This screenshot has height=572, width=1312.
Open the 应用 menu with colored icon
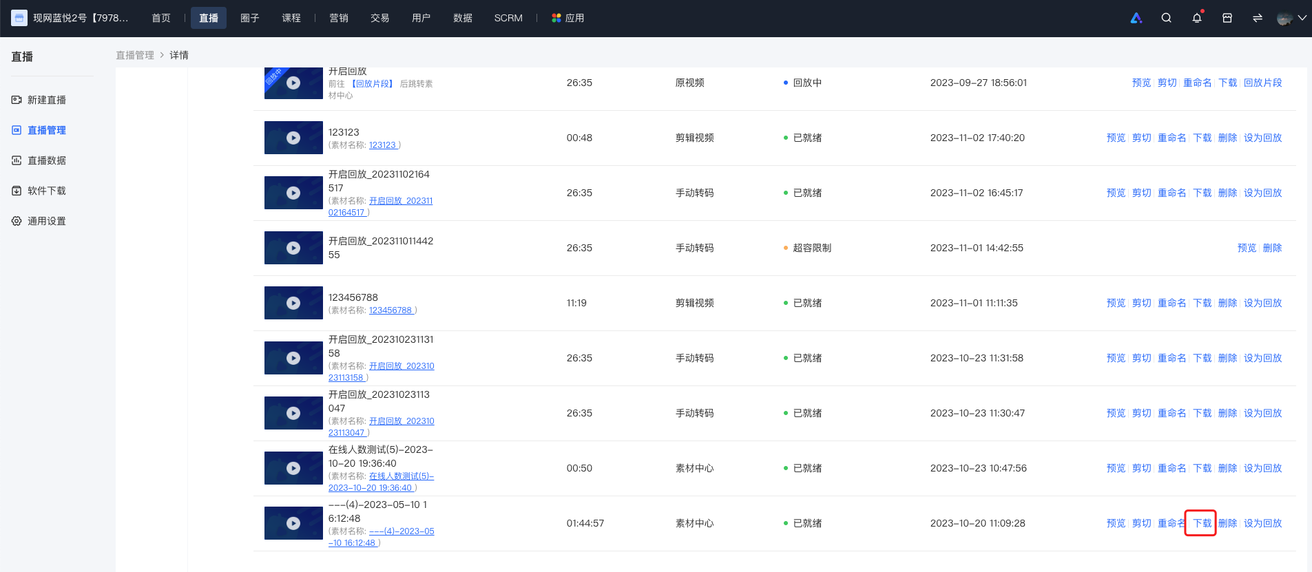[568, 18]
